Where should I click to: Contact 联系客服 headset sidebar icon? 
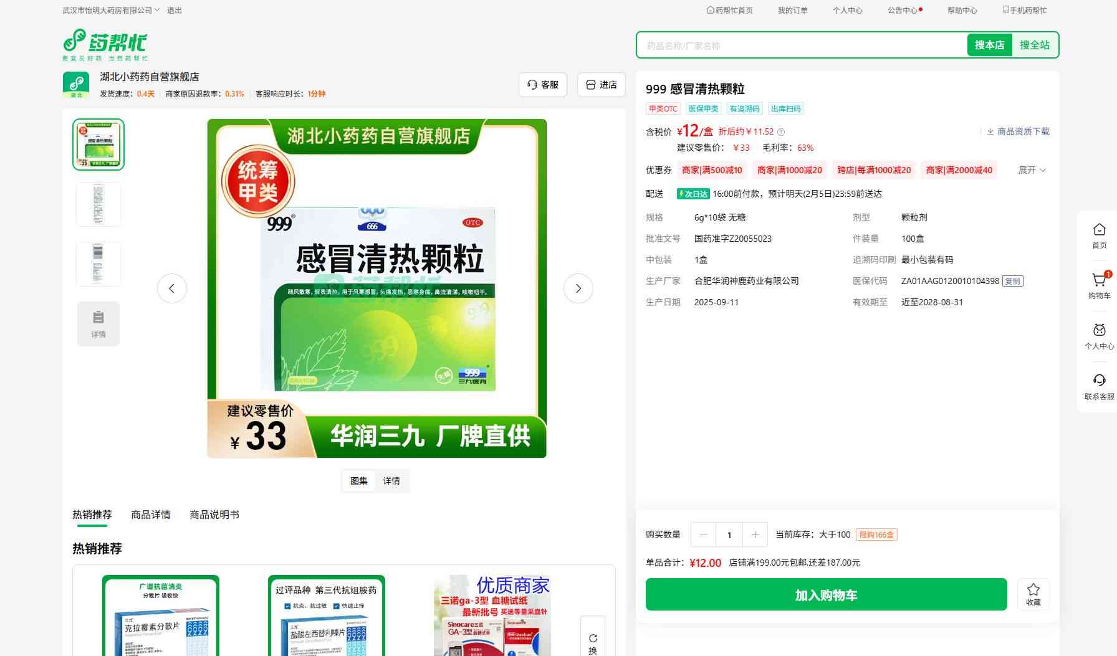[1099, 386]
